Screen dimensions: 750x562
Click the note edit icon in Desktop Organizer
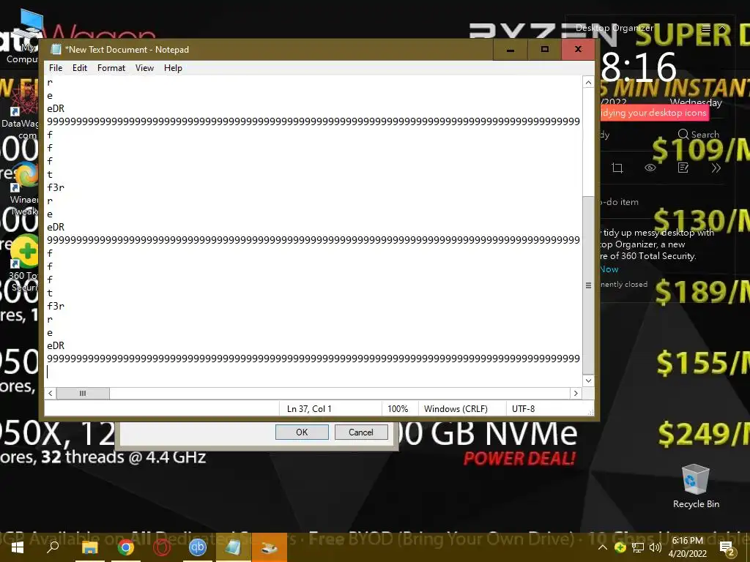point(683,168)
